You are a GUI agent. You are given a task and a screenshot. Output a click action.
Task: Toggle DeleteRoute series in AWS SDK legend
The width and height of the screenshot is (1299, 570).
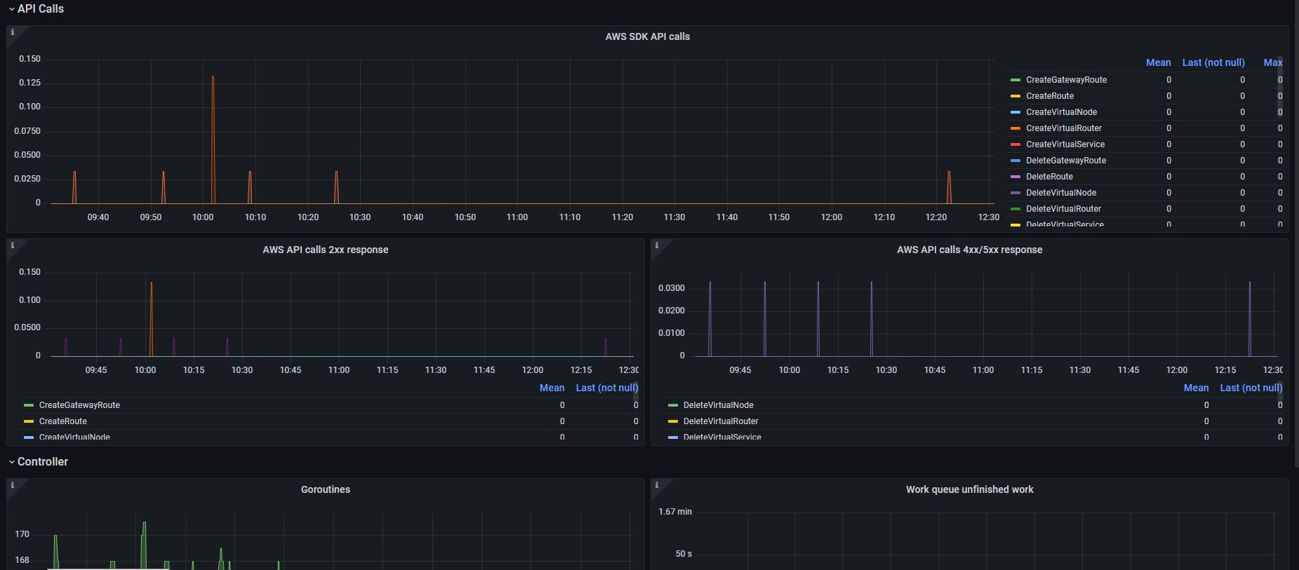[x=1049, y=177]
